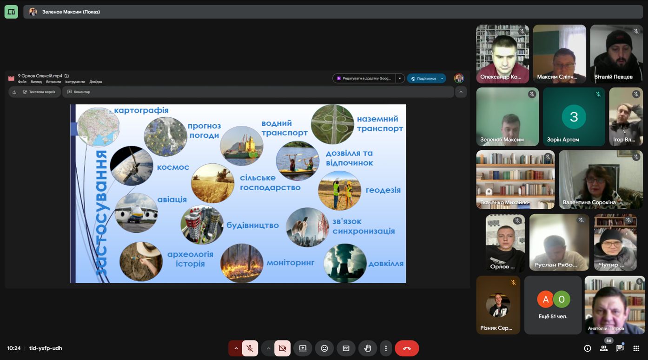Open the emoji reactions
The image size is (648, 360).
324,348
